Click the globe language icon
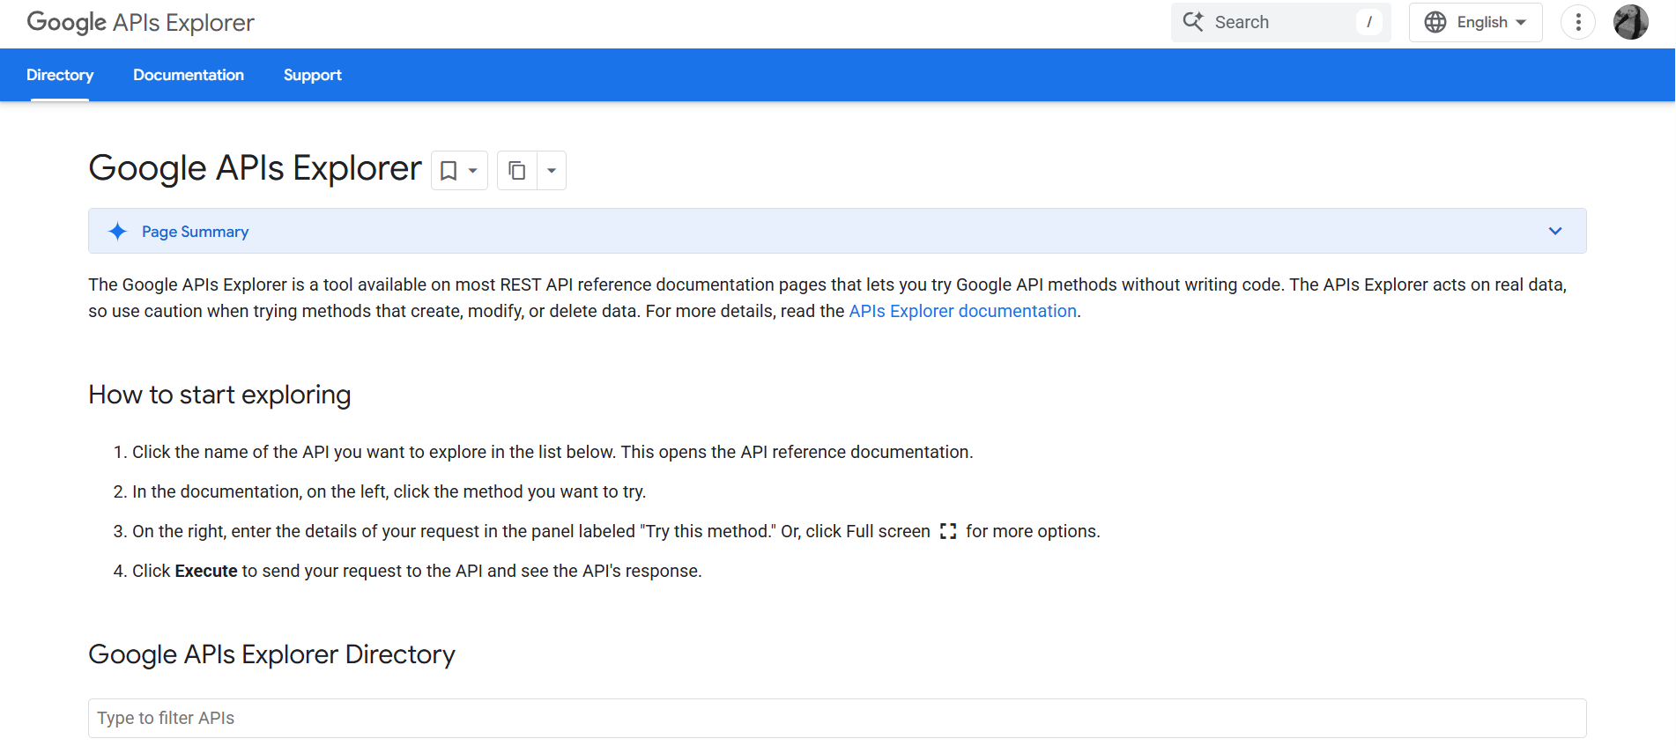This screenshot has height=746, width=1676. [x=1435, y=22]
